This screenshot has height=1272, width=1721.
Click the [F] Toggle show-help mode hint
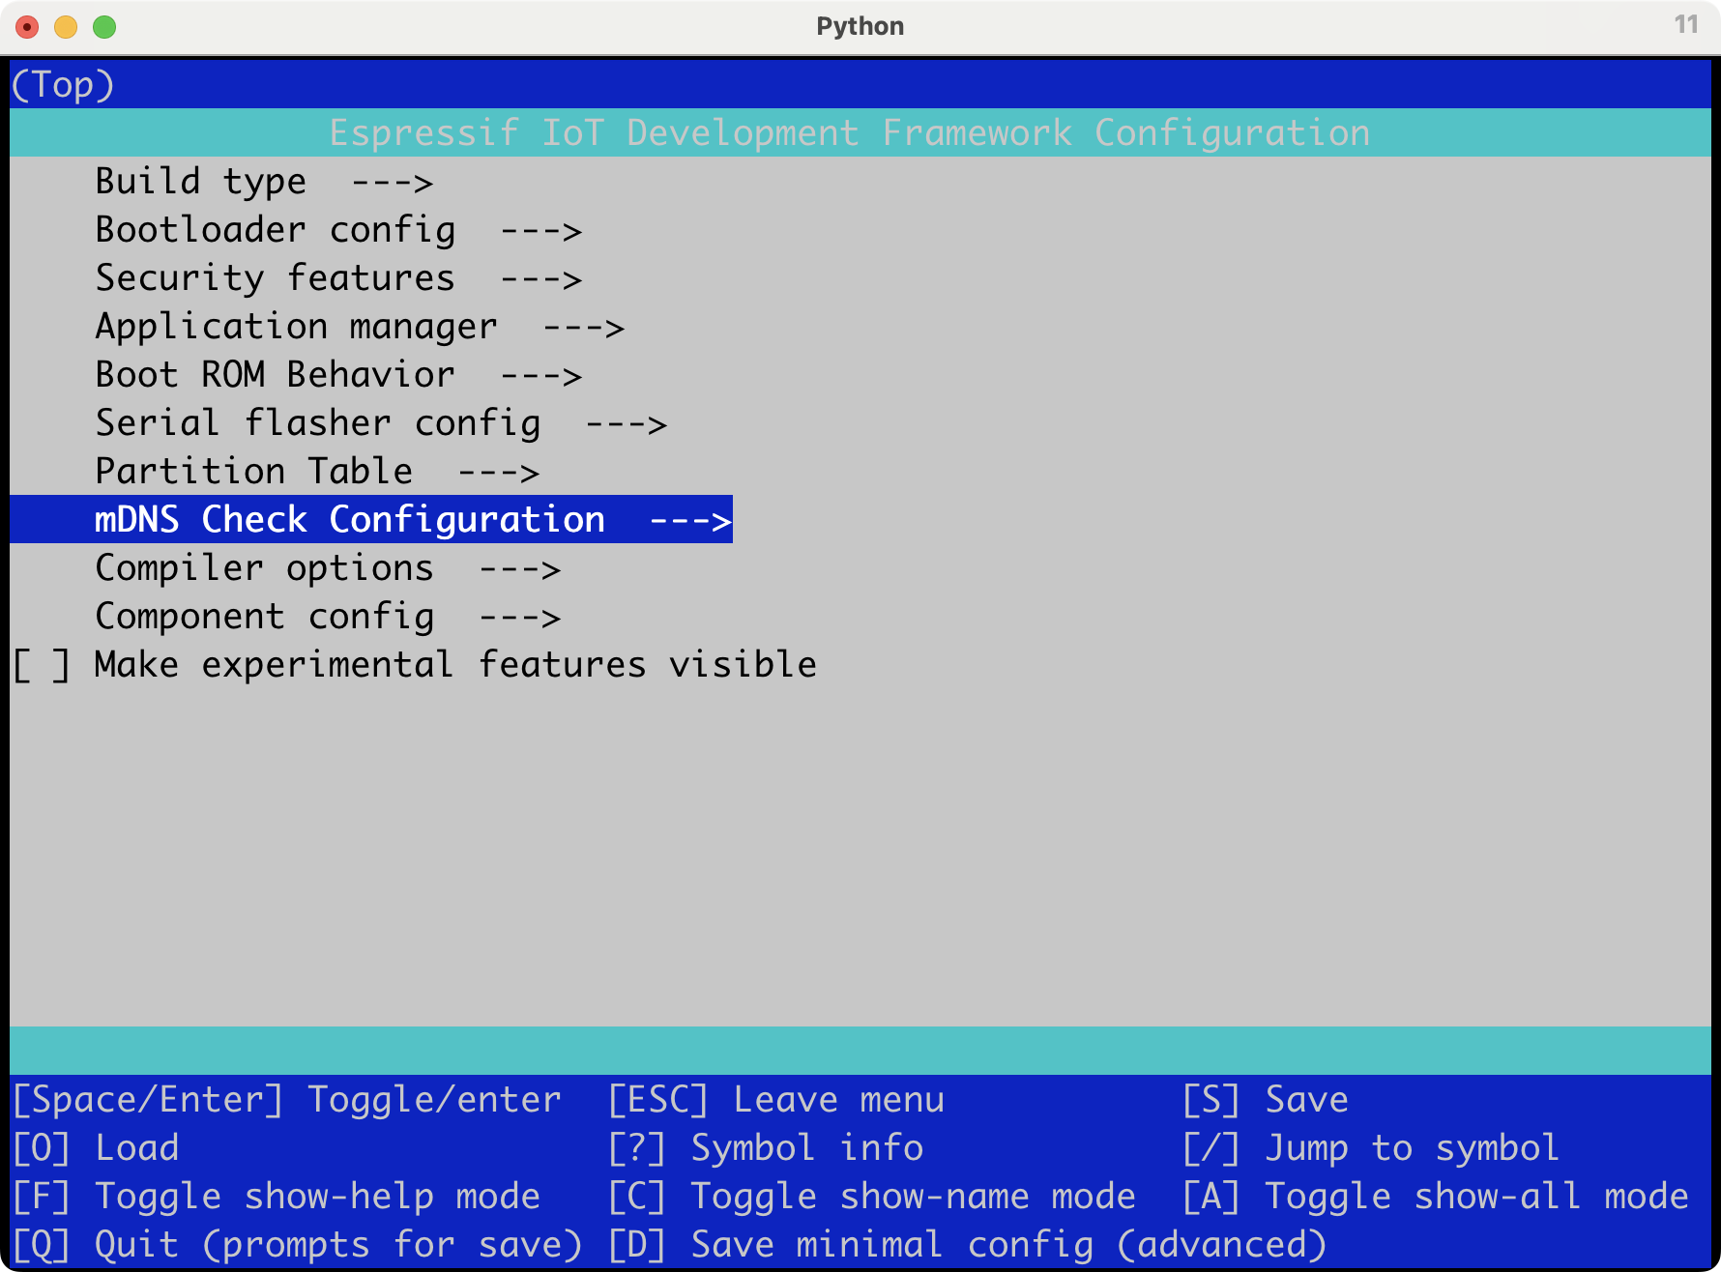click(277, 1197)
